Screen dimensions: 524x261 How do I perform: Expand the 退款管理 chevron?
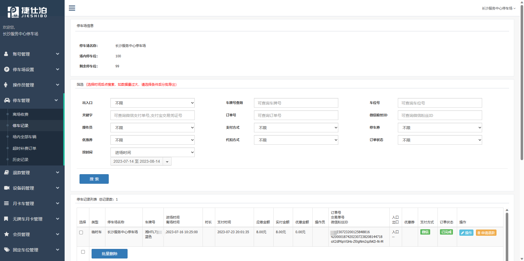[x=58, y=172]
